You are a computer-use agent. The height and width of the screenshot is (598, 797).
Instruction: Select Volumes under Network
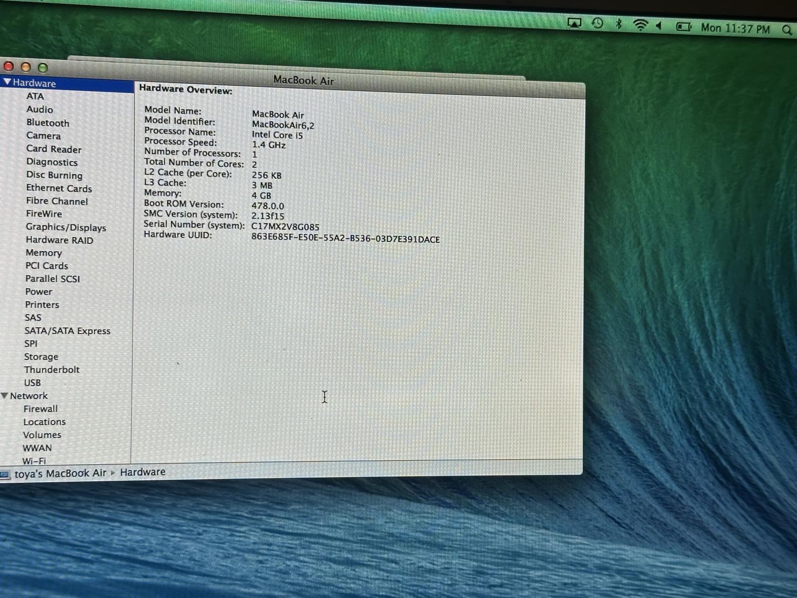pyautogui.click(x=42, y=435)
